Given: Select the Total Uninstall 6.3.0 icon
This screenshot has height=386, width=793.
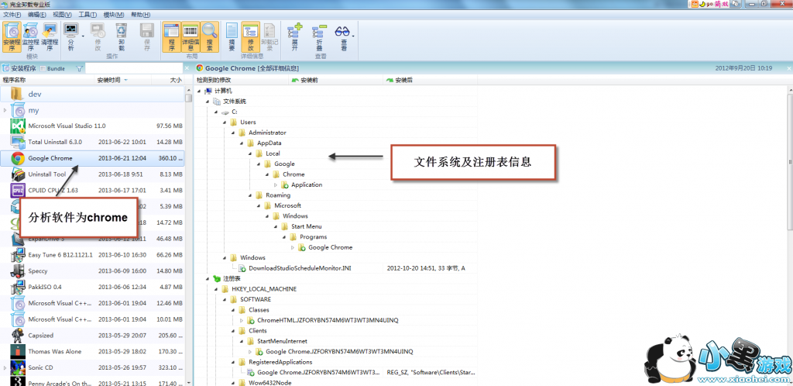Looking at the screenshot, I should [x=18, y=142].
